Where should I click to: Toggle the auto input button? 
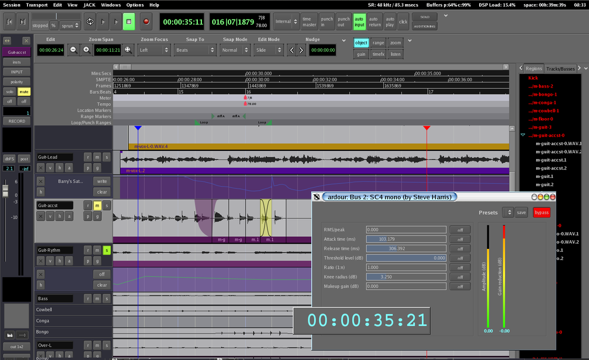click(359, 22)
